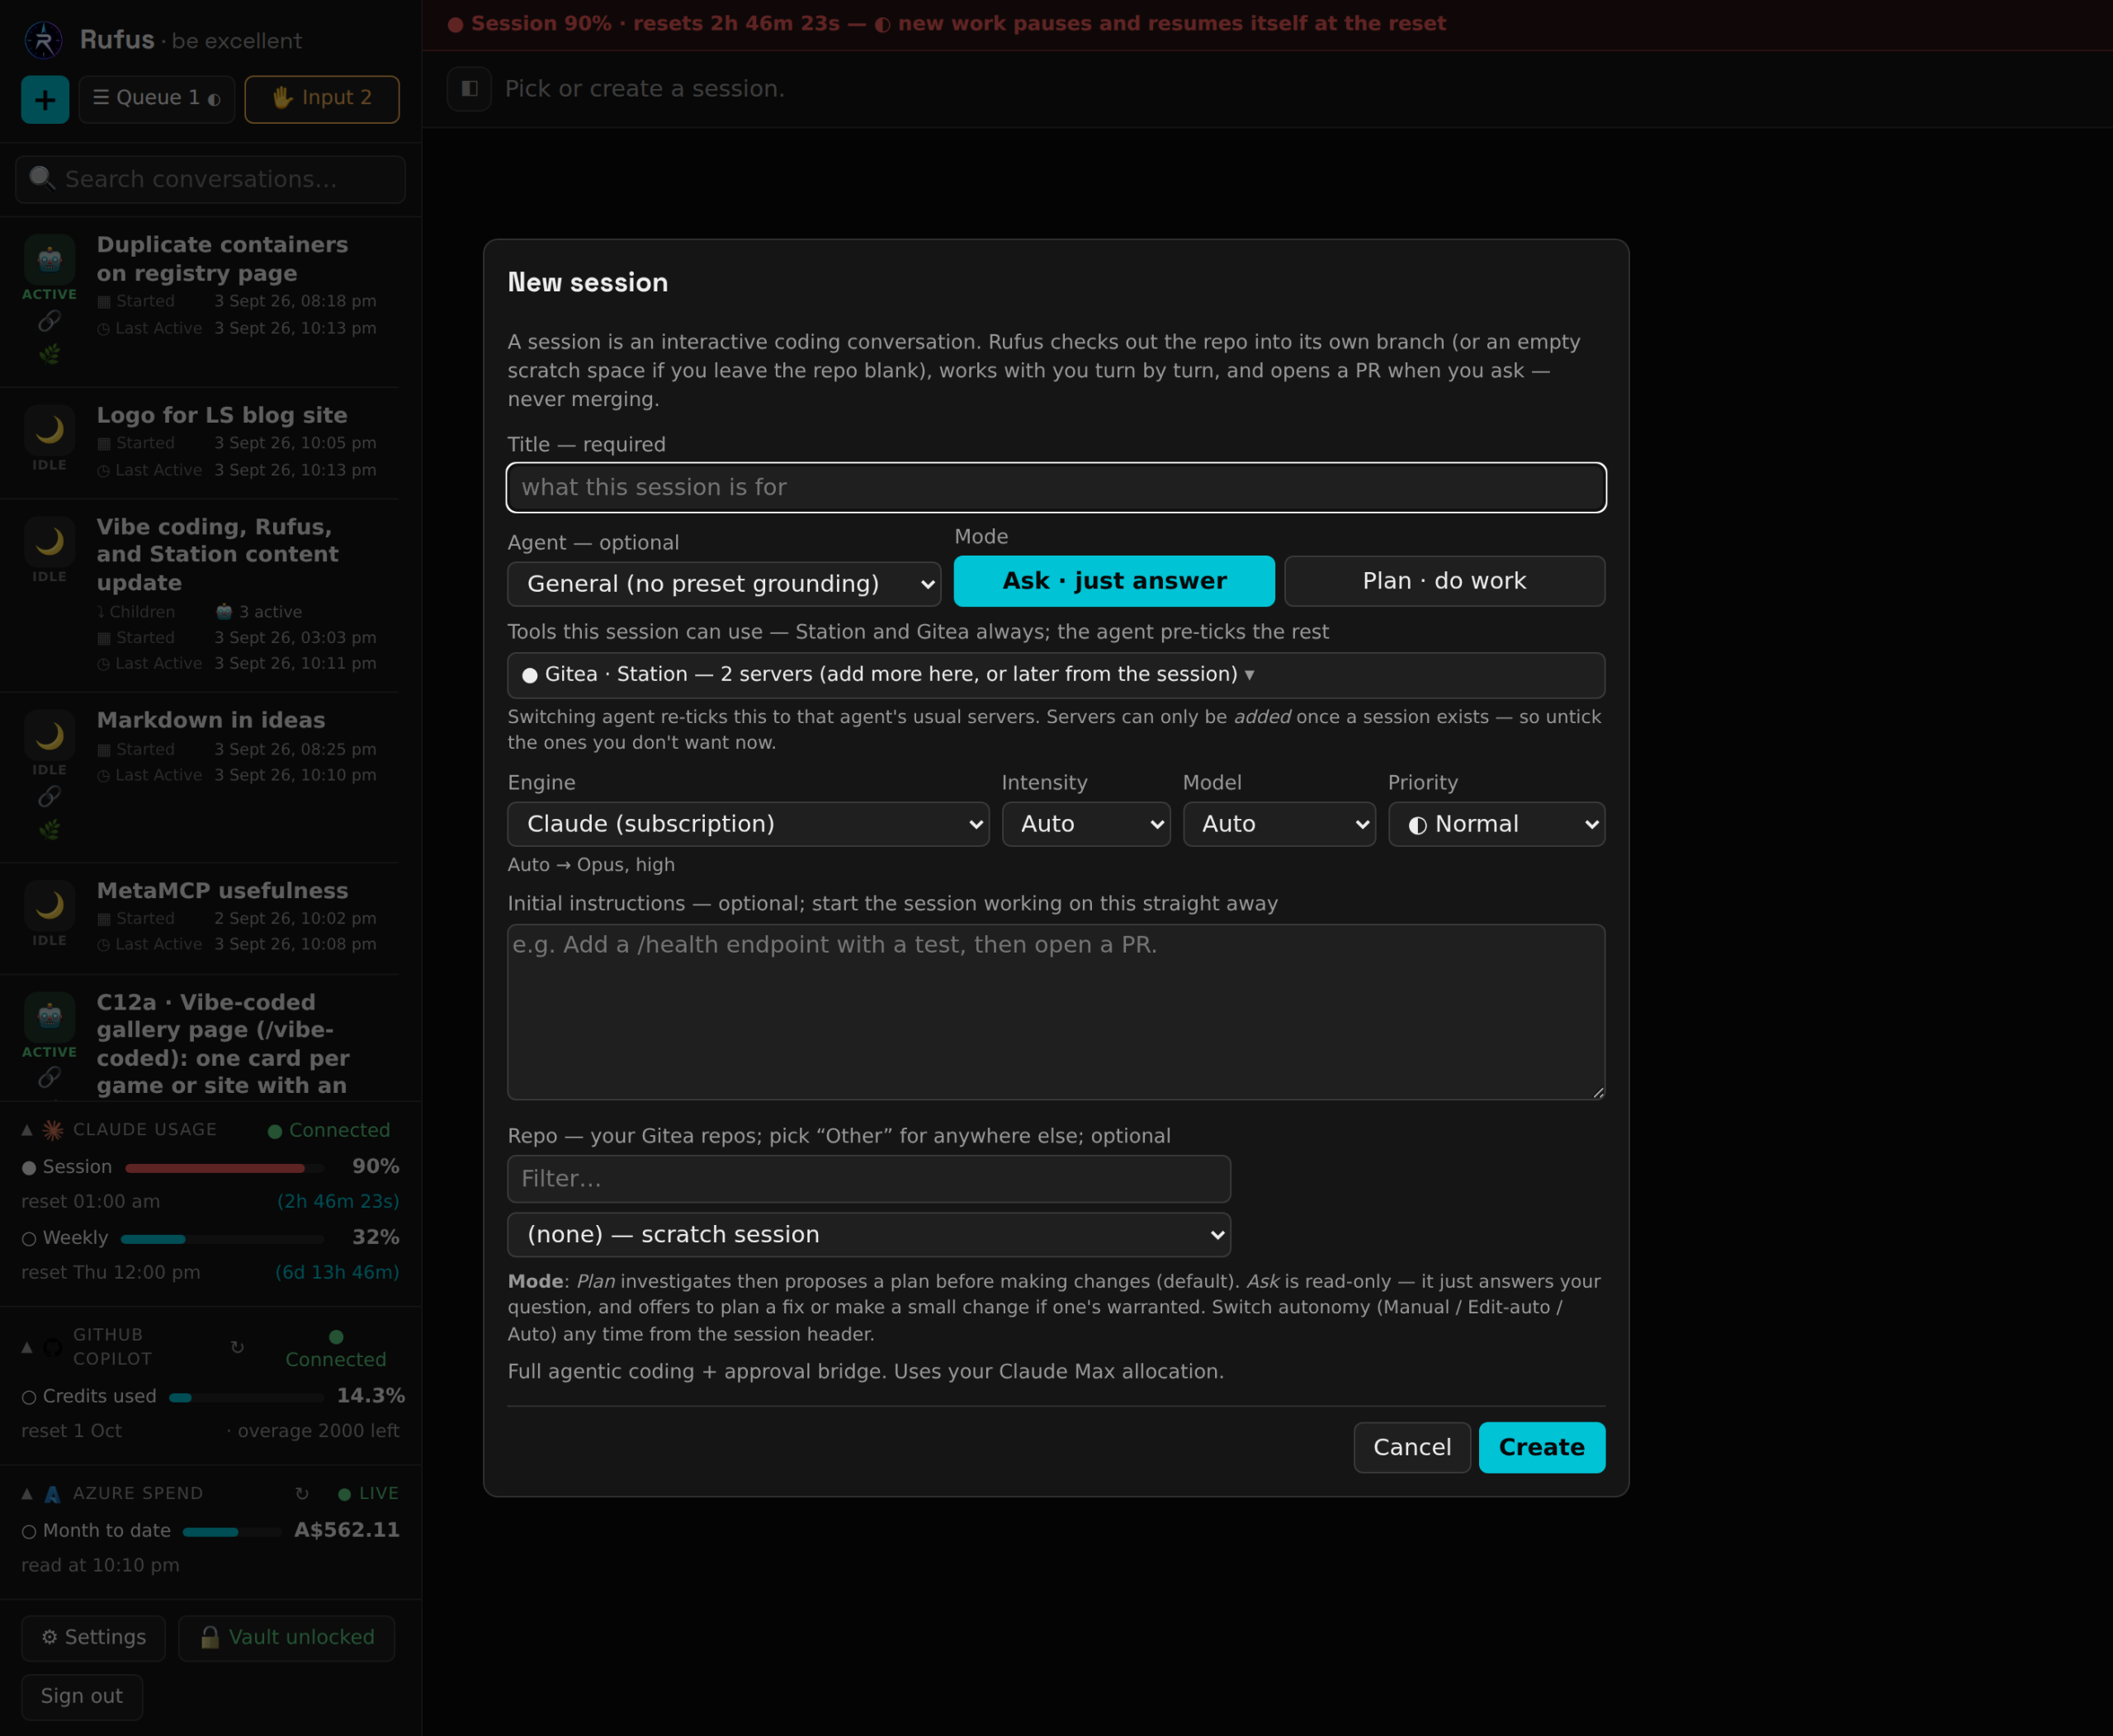Click the moon icon of MetaMCP usefulness

point(50,906)
